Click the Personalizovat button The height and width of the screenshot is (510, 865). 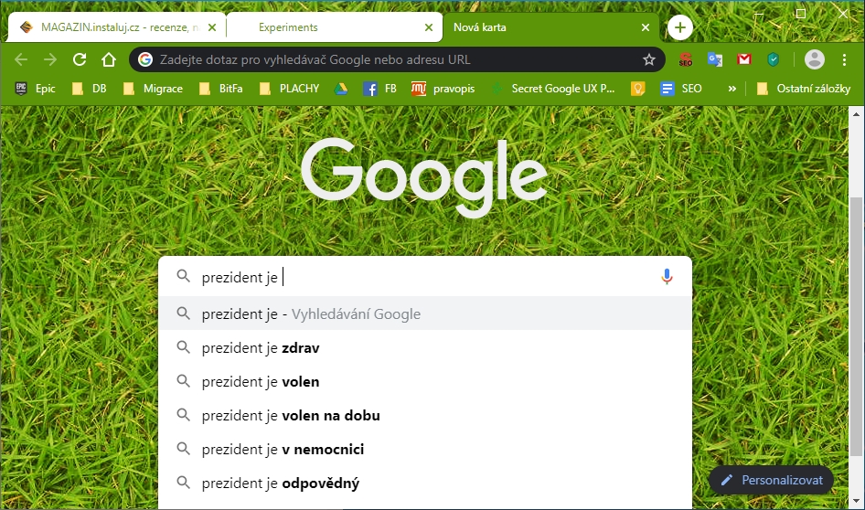coord(771,480)
